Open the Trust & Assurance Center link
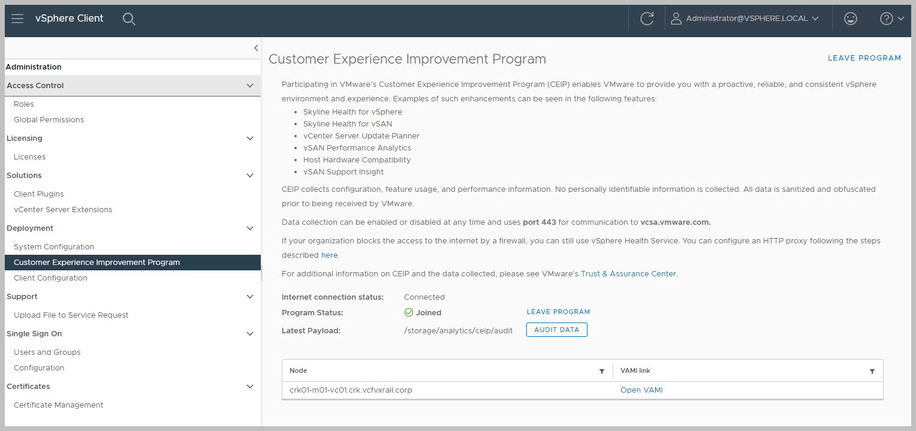 (x=628, y=274)
